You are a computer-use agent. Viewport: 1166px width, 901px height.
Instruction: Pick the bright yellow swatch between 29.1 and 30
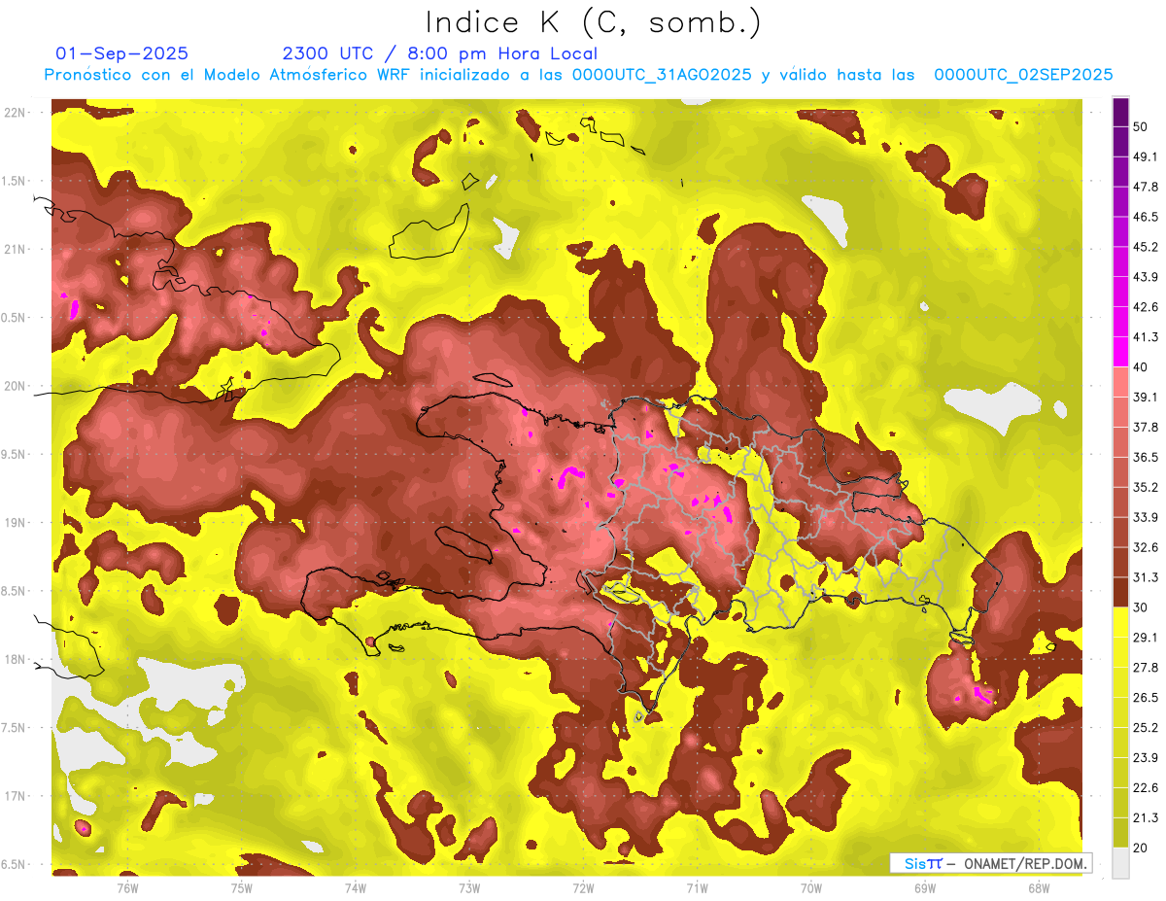(x=1120, y=622)
